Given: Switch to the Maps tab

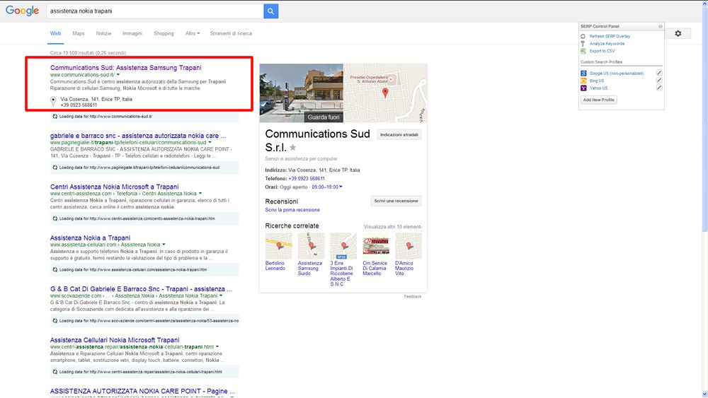Looking at the screenshot, I should (79, 33).
